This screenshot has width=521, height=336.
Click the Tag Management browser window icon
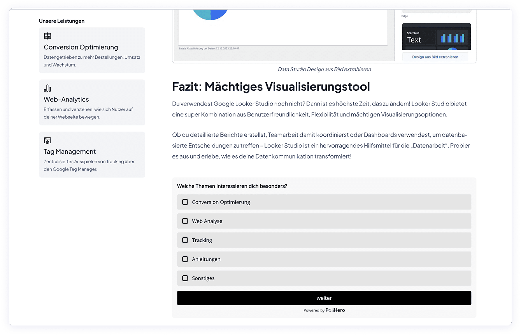click(47, 141)
